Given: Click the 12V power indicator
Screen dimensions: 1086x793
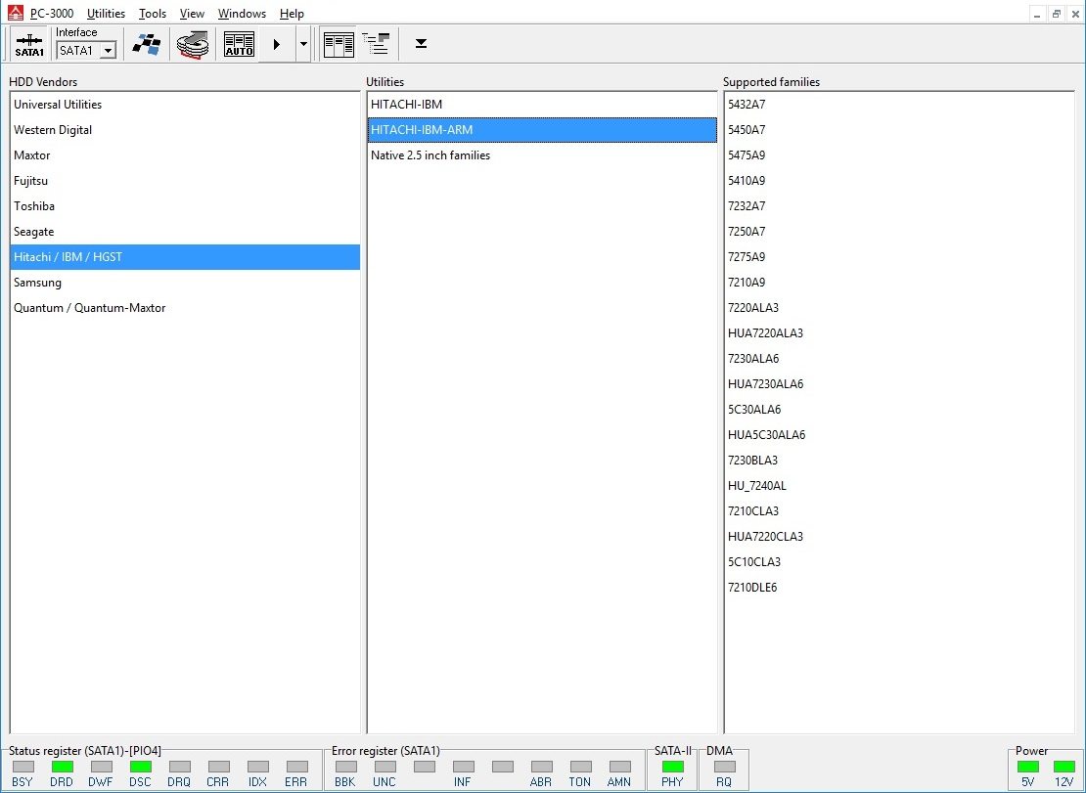Looking at the screenshot, I should pyautogui.click(x=1063, y=767).
